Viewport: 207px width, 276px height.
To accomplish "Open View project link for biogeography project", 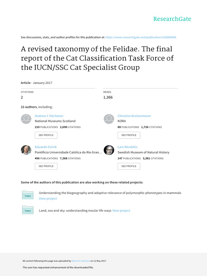I will [x=48, y=199].
